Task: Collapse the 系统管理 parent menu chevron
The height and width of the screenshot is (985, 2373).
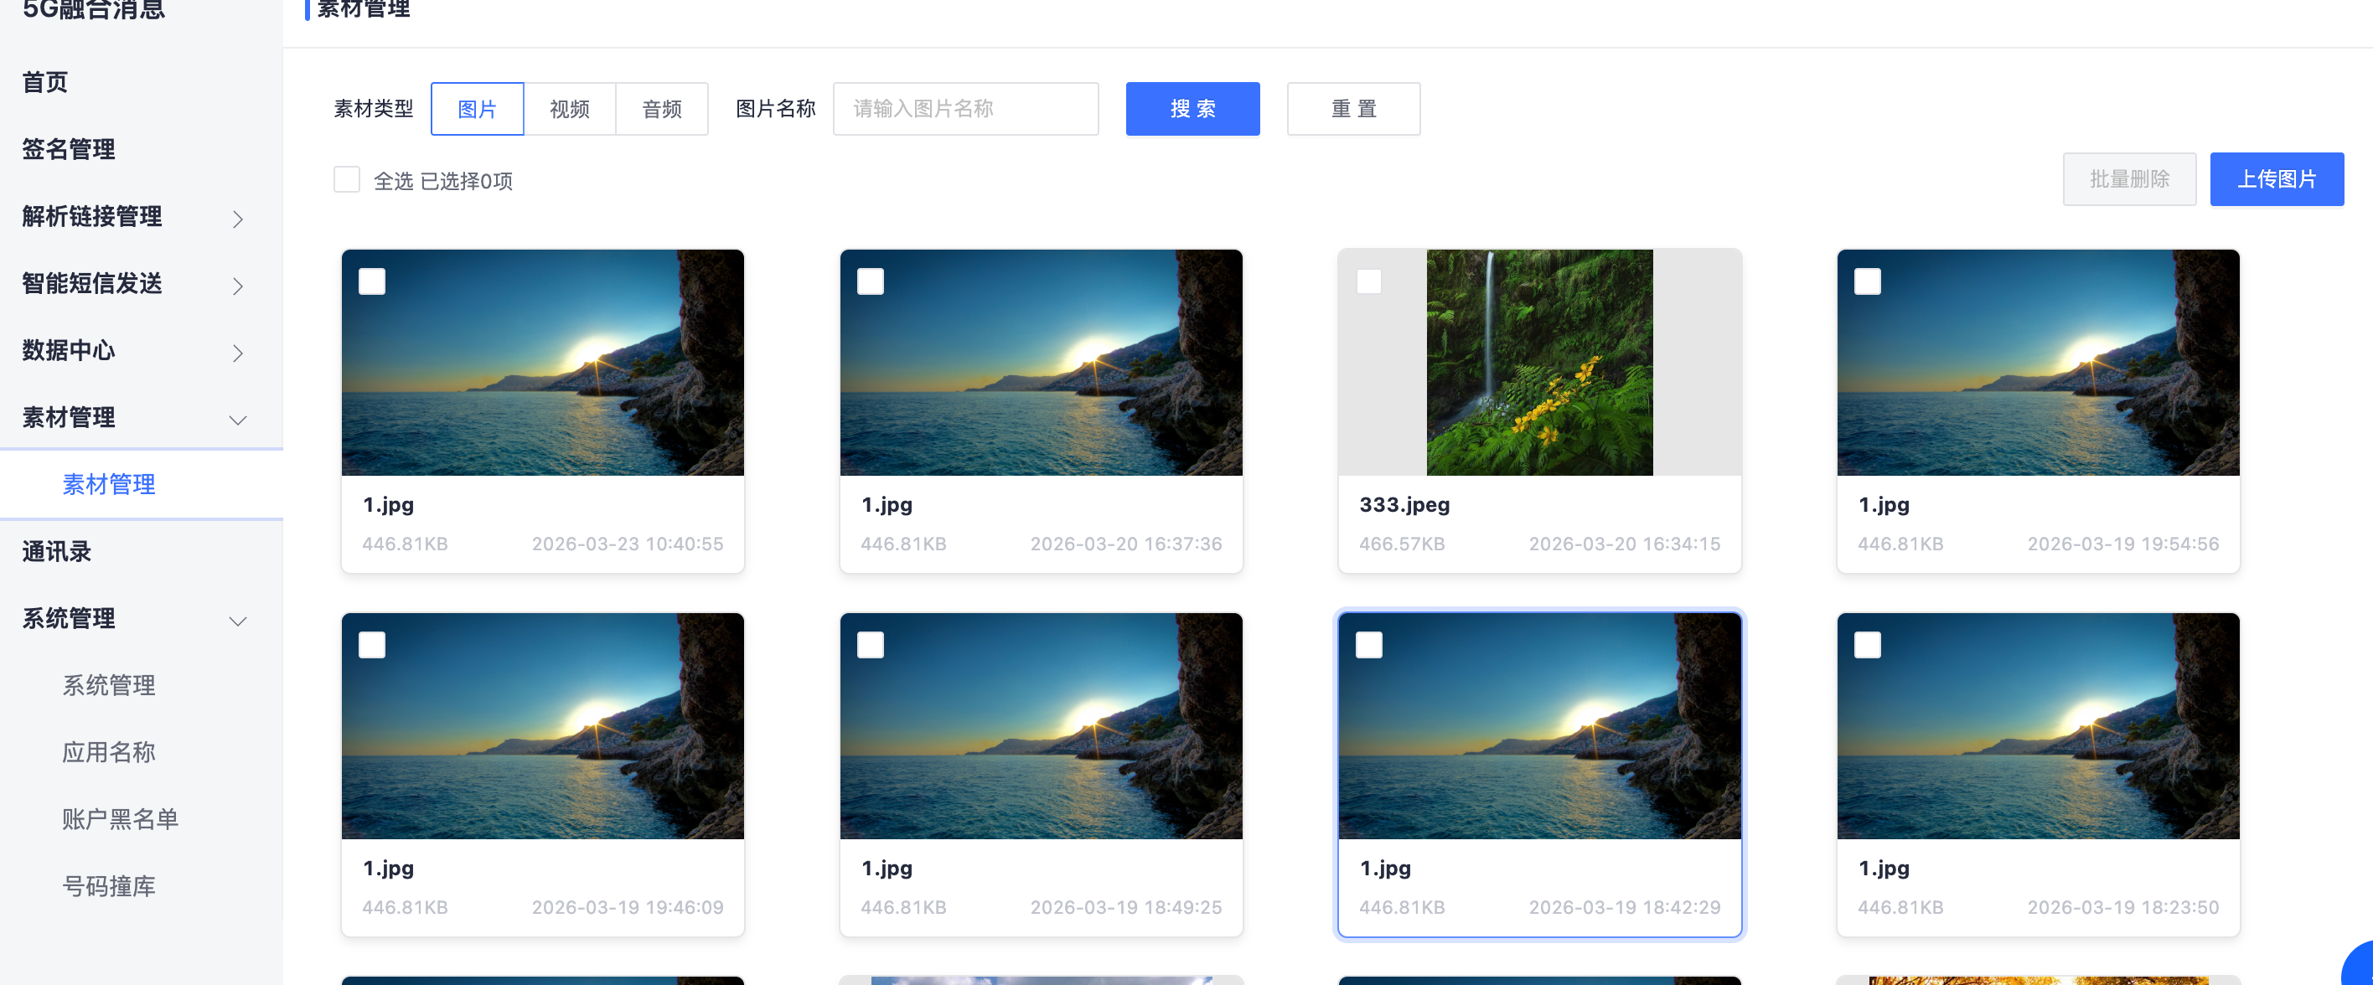Action: tap(238, 621)
